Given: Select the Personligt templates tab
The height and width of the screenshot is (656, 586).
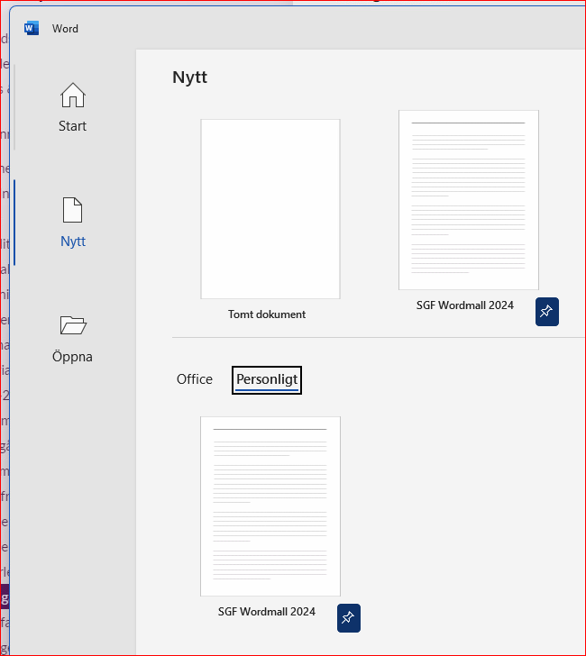Looking at the screenshot, I should click(267, 380).
